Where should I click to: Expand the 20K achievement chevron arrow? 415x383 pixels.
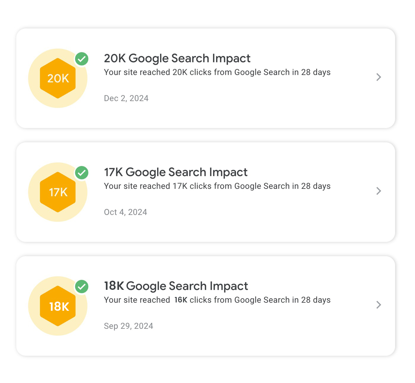coord(379,77)
